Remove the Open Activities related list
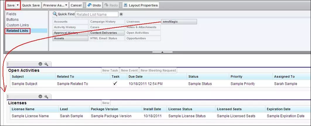This screenshot has height=126, width=311. coord(40,64)
